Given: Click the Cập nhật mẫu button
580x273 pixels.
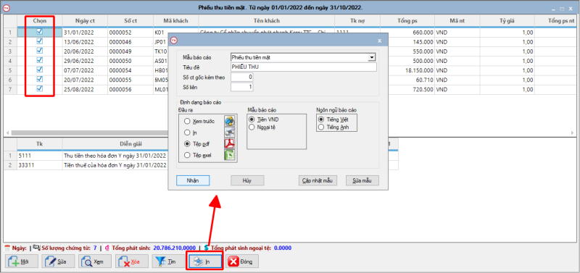Looking at the screenshot, I should coord(318,180).
